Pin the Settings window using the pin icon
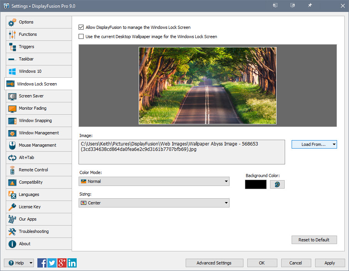Screen dimensions: 349x271 click(x=310, y=6)
